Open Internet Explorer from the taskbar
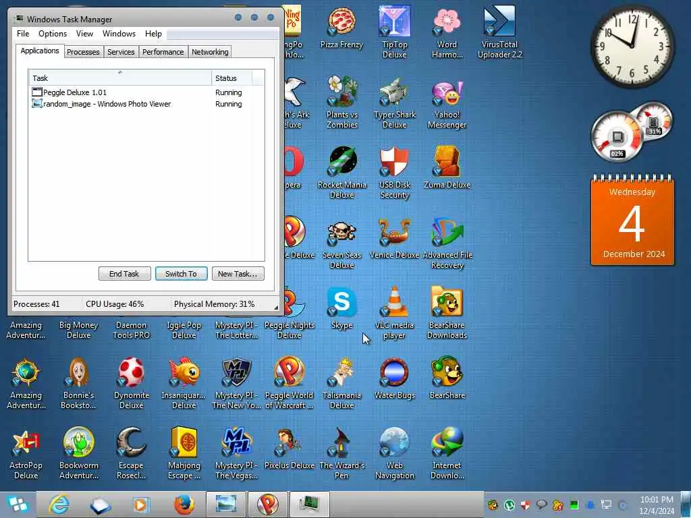691x518 pixels. (x=59, y=505)
